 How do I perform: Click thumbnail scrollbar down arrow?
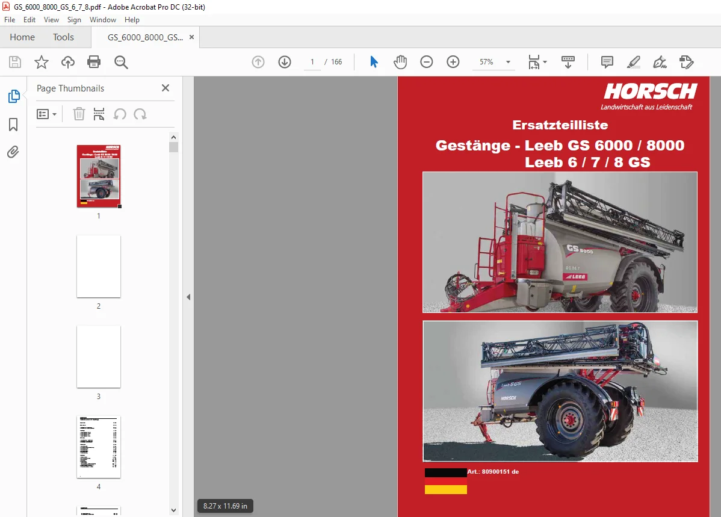173,510
